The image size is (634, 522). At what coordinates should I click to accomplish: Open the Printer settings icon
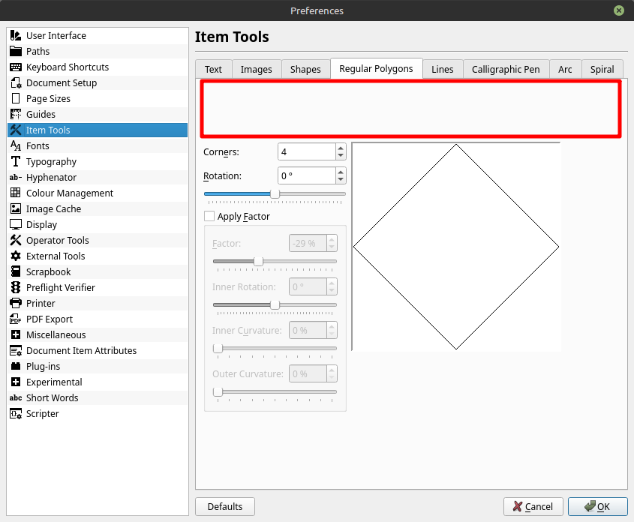pos(16,304)
